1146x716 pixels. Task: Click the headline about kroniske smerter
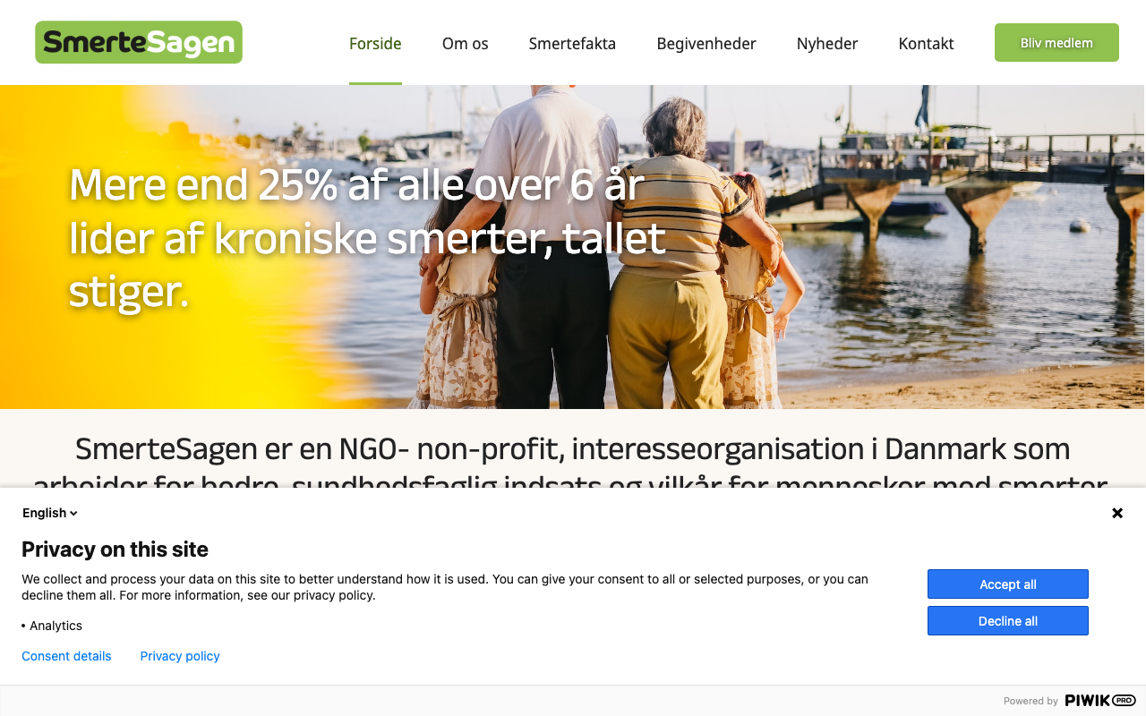[x=368, y=238]
